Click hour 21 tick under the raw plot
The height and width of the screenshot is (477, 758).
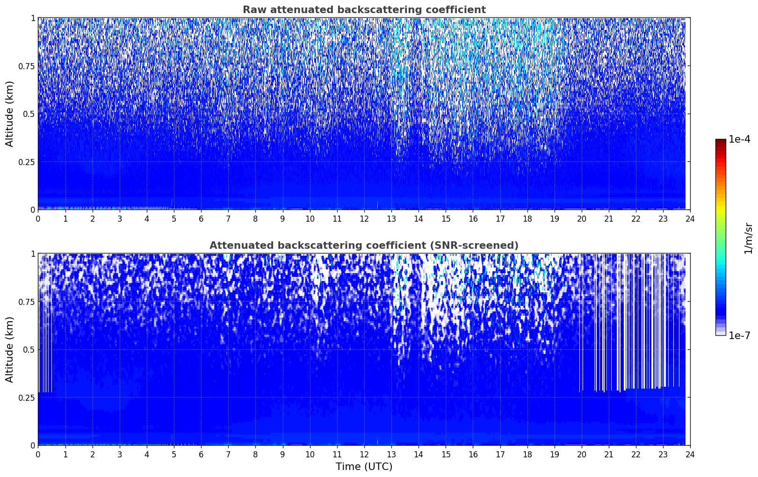point(609,218)
